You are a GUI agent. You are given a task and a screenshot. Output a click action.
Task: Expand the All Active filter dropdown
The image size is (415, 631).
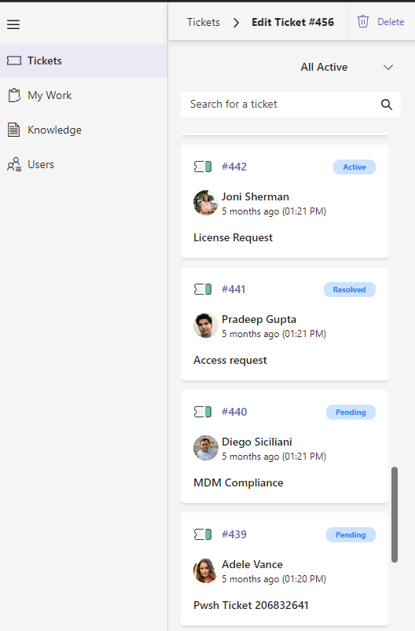346,68
